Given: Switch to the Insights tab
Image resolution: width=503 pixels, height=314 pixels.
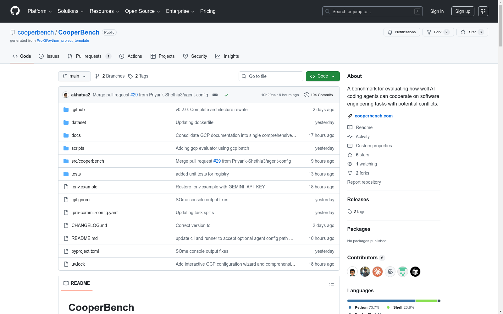Looking at the screenshot, I should (227, 56).
